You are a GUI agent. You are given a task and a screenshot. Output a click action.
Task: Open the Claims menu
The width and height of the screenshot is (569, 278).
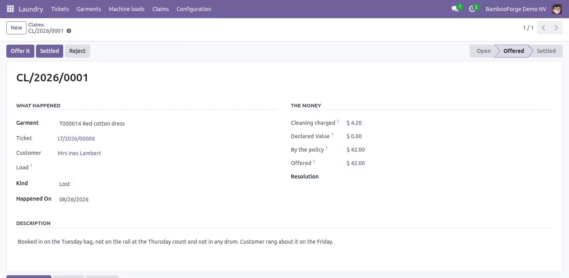point(160,9)
